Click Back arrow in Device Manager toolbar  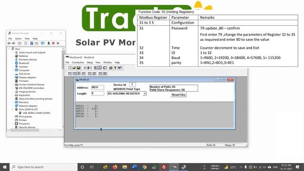click(x=9, y=43)
